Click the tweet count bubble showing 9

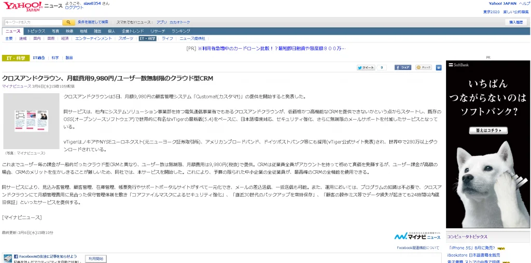click(x=382, y=68)
